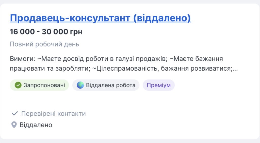
Task: Click the trailing ellipsis of the description
Action: coord(235,69)
